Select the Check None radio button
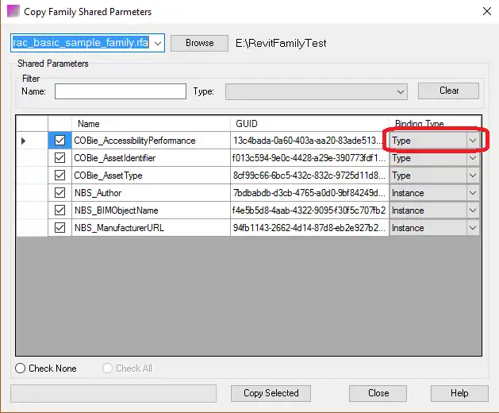 (21, 369)
